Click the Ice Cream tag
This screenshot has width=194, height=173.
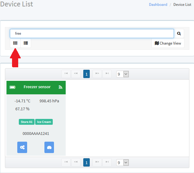44,122
